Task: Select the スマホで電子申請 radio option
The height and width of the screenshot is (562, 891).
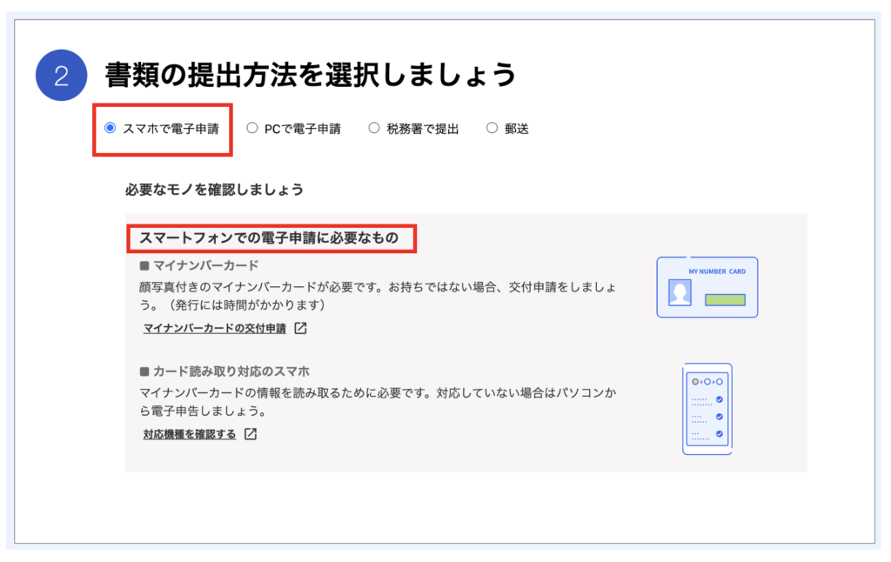Action: pyautogui.click(x=110, y=129)
